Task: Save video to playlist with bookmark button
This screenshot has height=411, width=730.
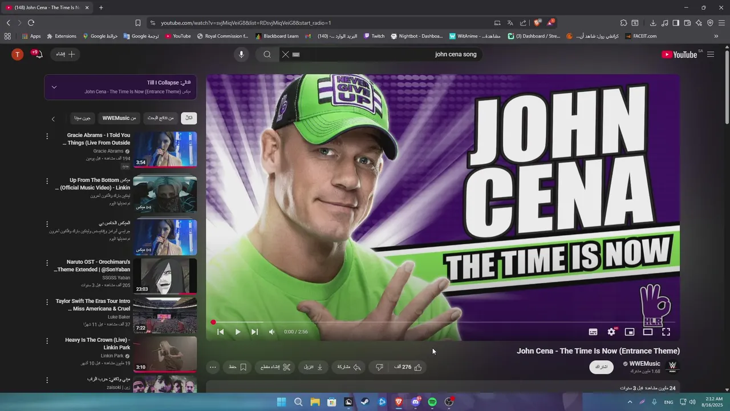Action: click(238, 367)
